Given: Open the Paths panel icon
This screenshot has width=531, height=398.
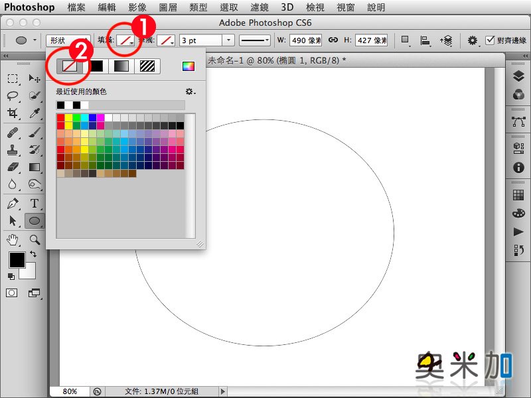Looking at the screenshot, I should (x=518, y=121).
